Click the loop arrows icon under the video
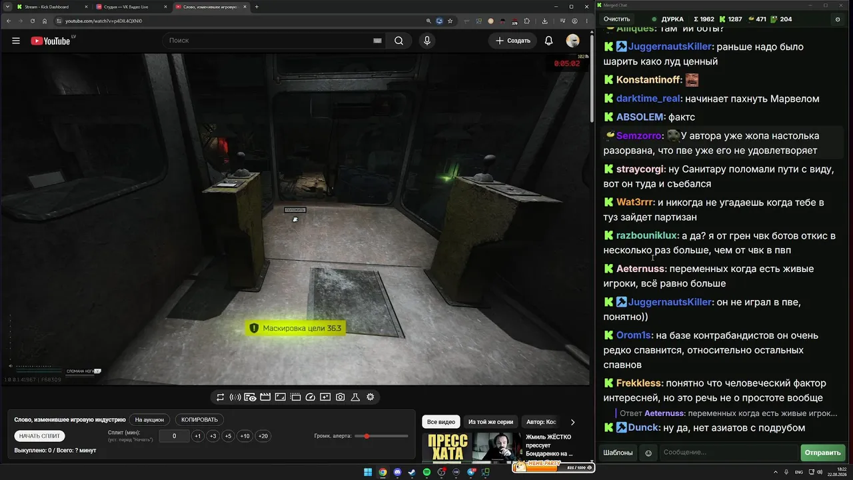 click(x=221, y=397)
